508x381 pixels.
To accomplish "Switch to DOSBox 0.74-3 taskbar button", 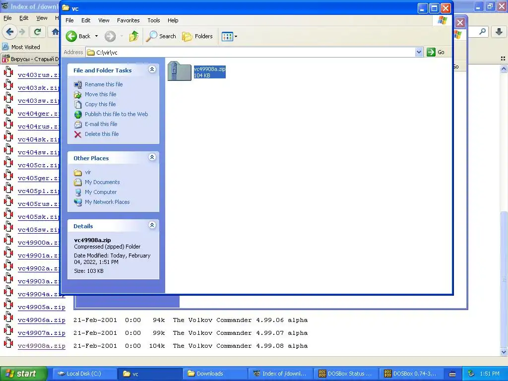I will coord(411,374).
